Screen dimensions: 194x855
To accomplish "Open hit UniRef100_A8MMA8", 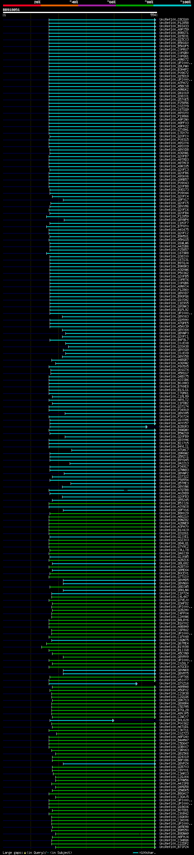I will coord(174,687).
